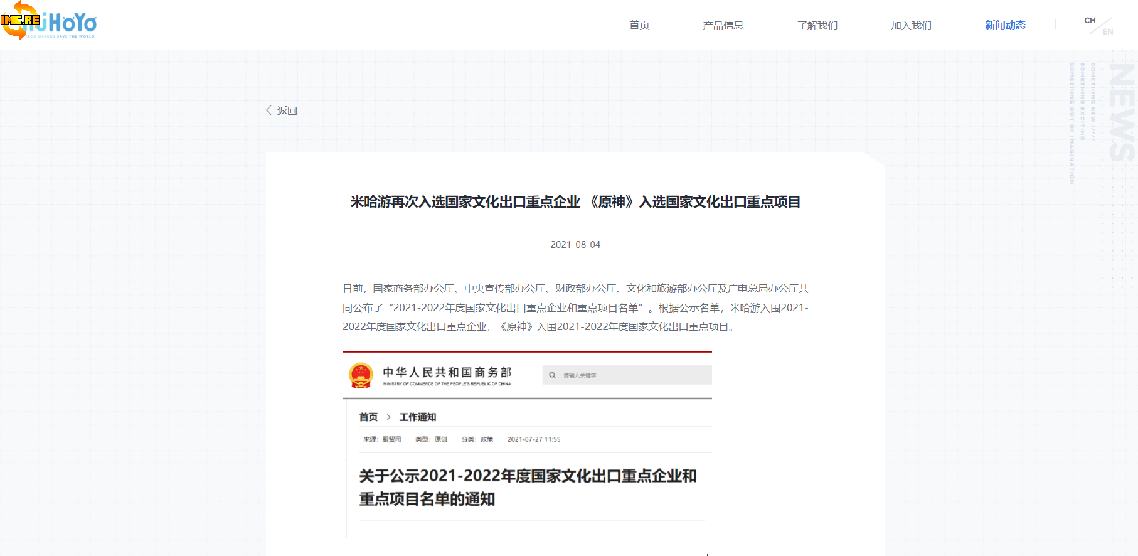
Task: Click the magnifier icon in the embedded search bar
Action: 552,375
